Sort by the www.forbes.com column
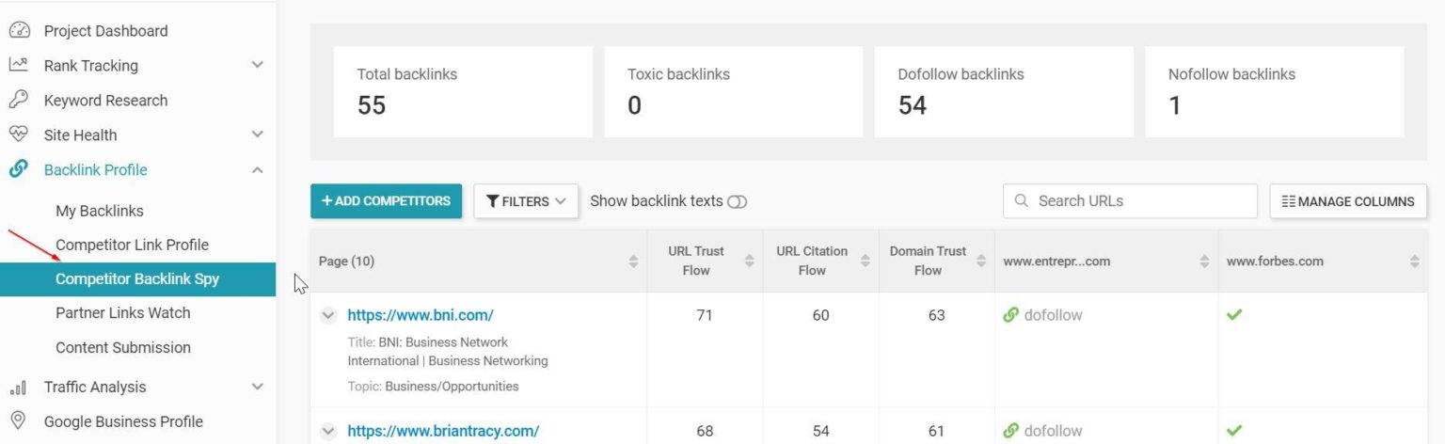Screen dimensions: 1445x444 1414,262
